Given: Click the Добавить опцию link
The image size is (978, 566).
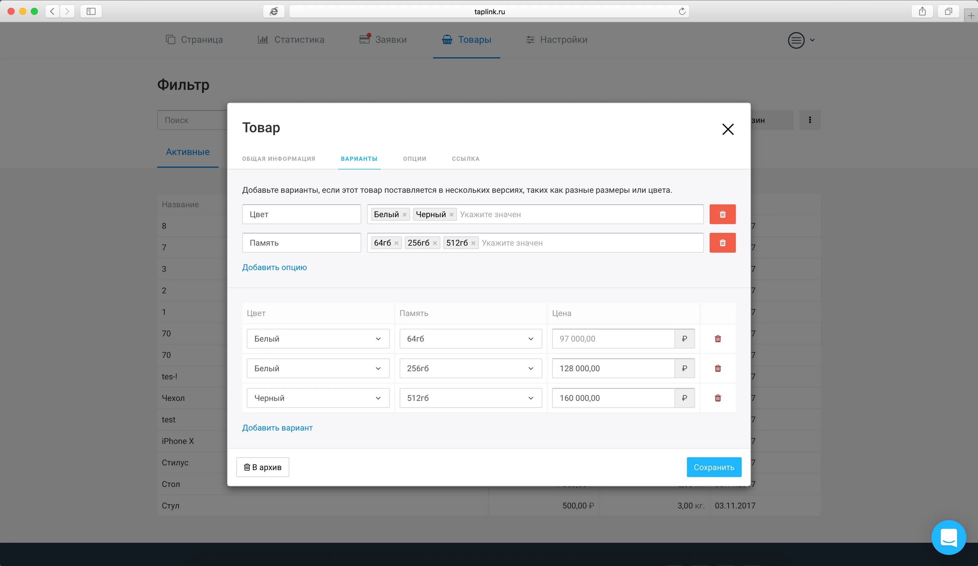Looking at the screenshot, I should (274, 267).
